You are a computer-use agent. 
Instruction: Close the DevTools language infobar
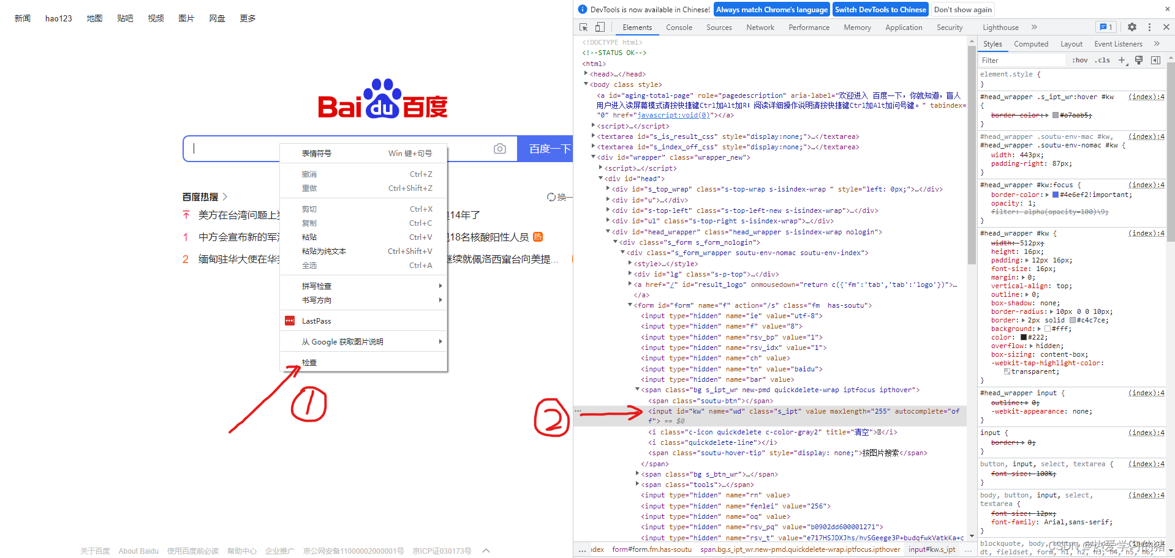pos(1167,9)
